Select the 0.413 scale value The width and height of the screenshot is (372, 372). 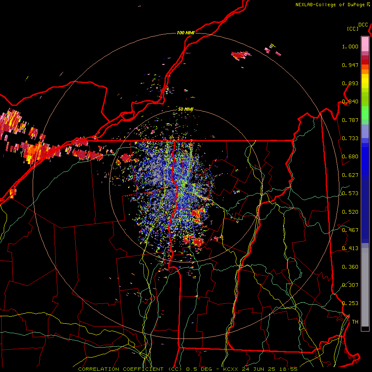tap(350, 248)
